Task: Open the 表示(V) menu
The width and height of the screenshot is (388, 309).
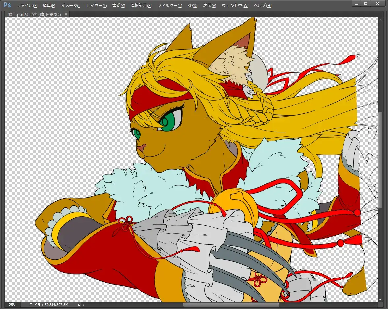Action: coord(210,6)
